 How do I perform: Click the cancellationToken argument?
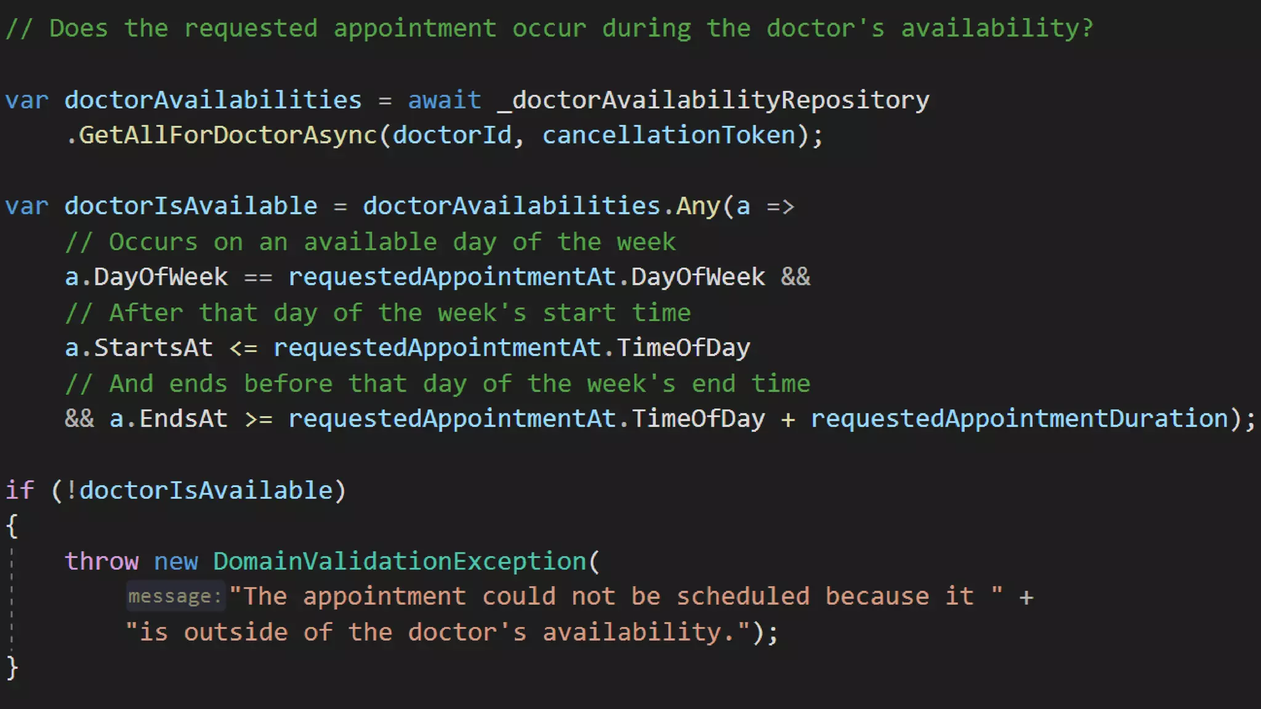pos(669,135)
